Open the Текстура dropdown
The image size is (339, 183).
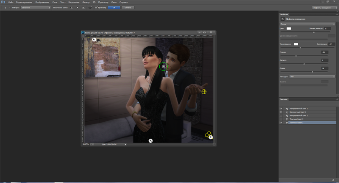(x=312, y=77)
